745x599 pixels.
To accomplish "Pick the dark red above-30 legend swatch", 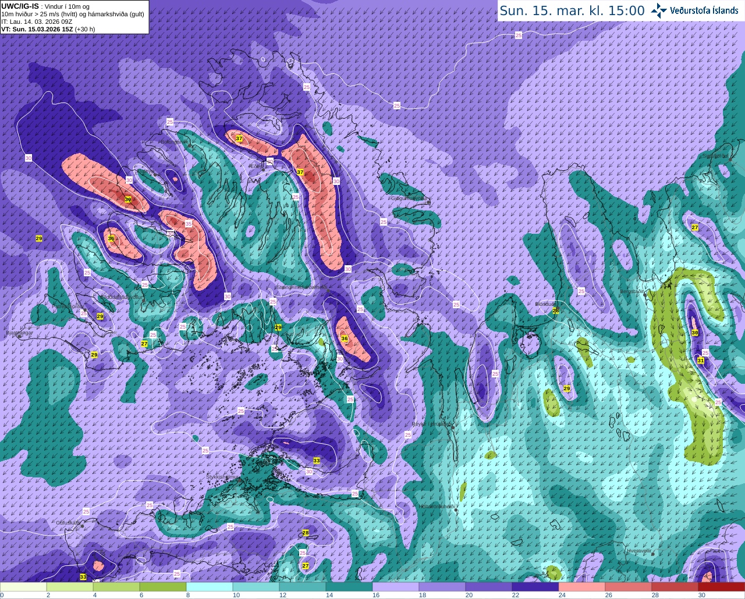I will pos(722,587).
